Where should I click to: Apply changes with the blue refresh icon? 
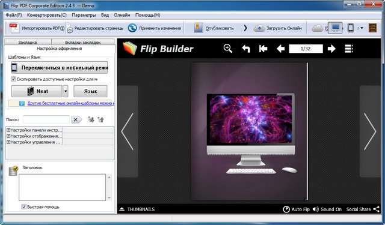[132, 28]
